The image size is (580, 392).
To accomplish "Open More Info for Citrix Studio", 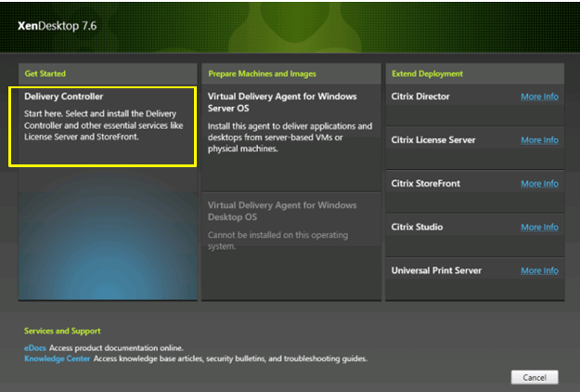I will (x=539, y=228).
